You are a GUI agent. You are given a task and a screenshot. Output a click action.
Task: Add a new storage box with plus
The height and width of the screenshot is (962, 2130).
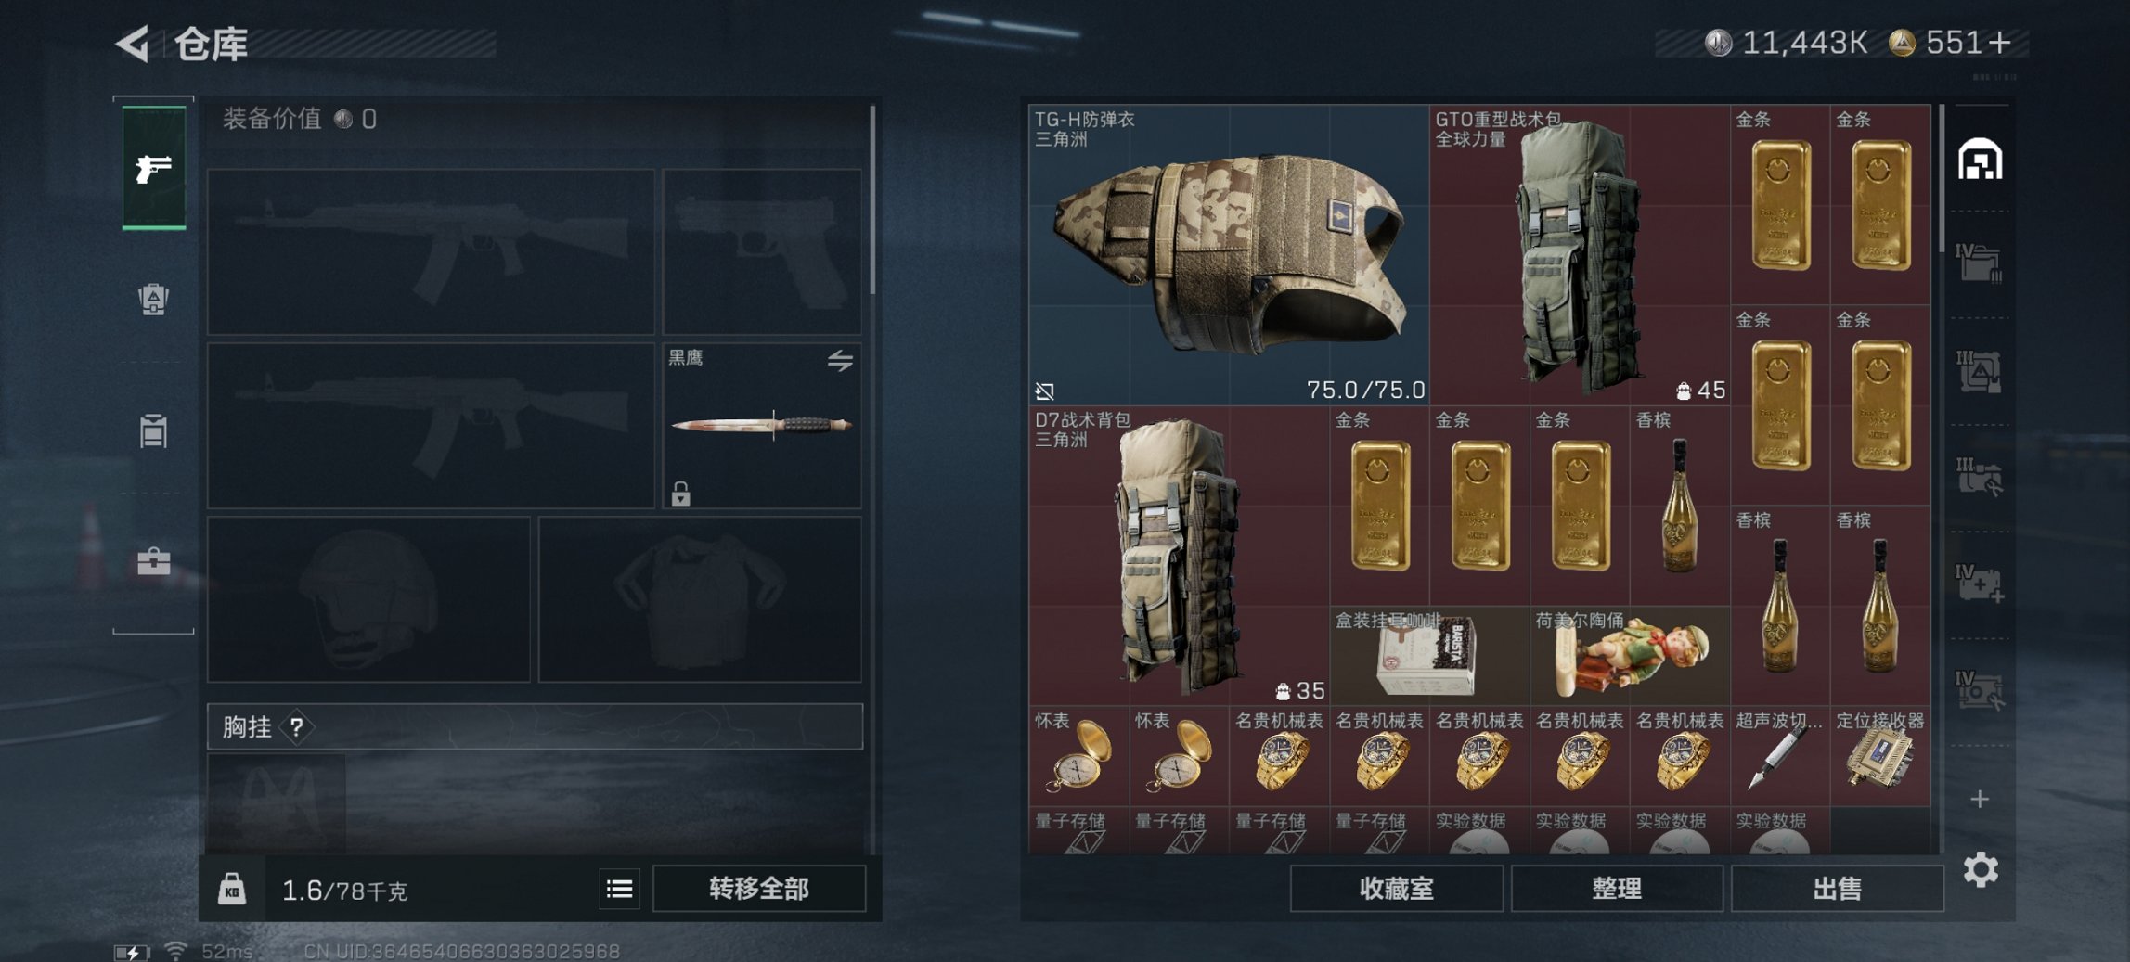1980,799
